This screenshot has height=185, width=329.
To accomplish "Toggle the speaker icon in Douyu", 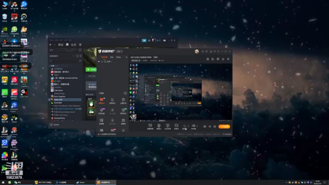I will point(193,126).
